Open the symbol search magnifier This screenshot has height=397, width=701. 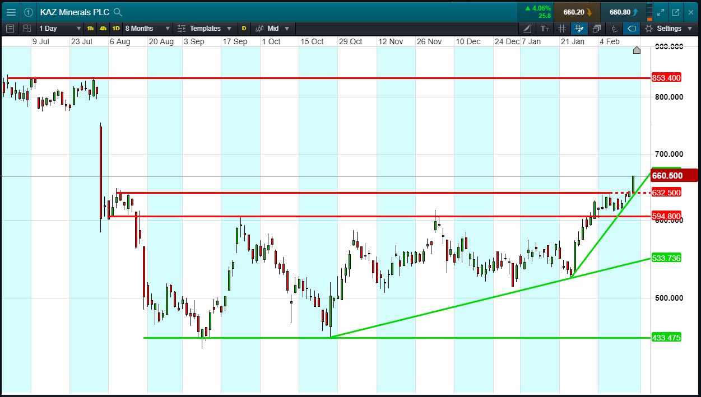tap(117, 12)
